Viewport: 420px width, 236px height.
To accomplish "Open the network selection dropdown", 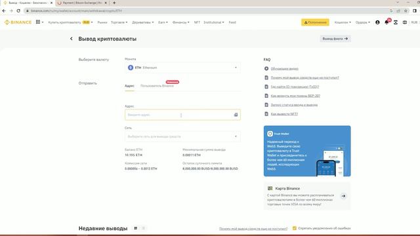I will tap(182, 136).
